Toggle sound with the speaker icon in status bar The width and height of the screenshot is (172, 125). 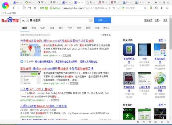click(x=156, y=122)
